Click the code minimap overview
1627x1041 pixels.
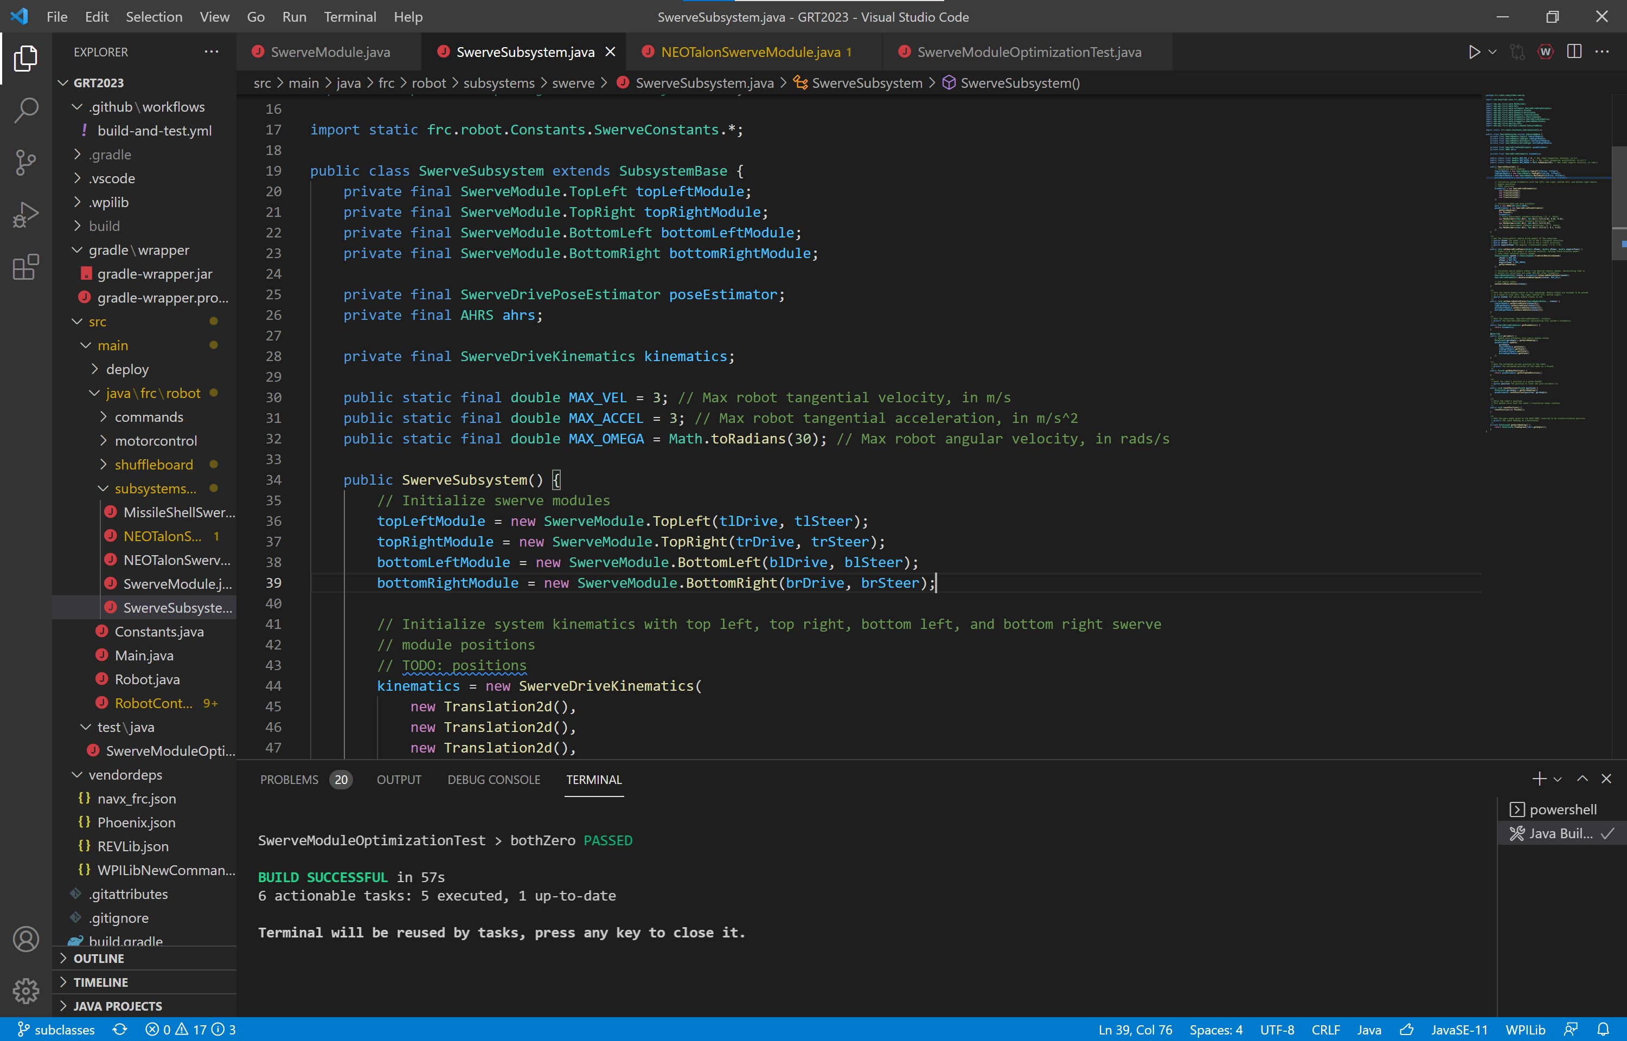[1548, 264]
